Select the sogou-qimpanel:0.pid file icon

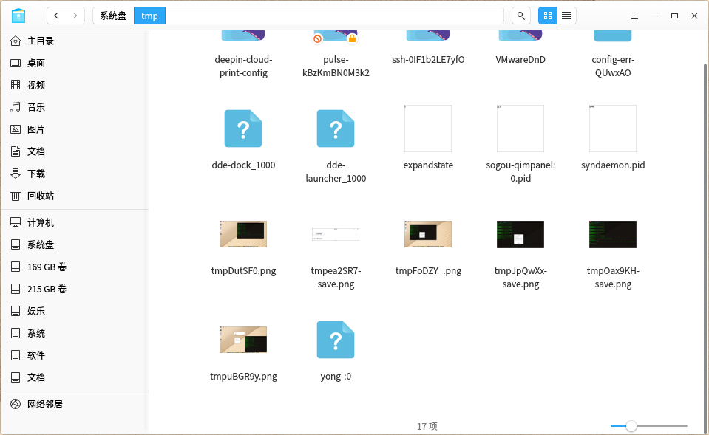pos(520,129)
